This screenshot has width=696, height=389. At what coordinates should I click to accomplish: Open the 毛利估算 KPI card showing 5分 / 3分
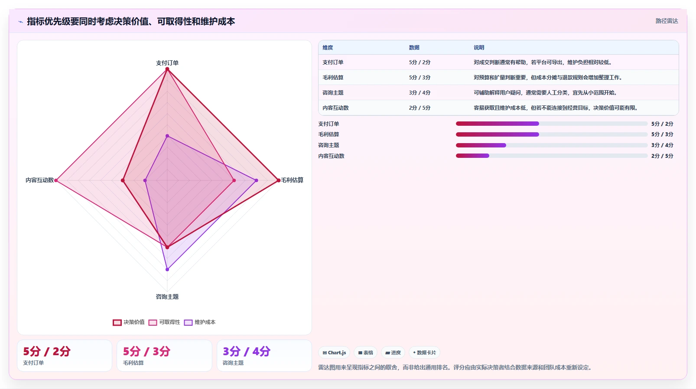click(x=164, y=356)
